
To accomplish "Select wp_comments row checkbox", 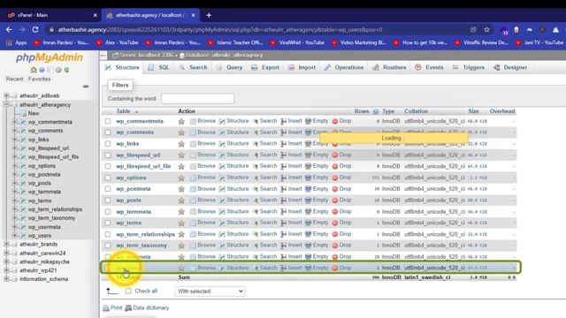I will (x=108, y=132).
